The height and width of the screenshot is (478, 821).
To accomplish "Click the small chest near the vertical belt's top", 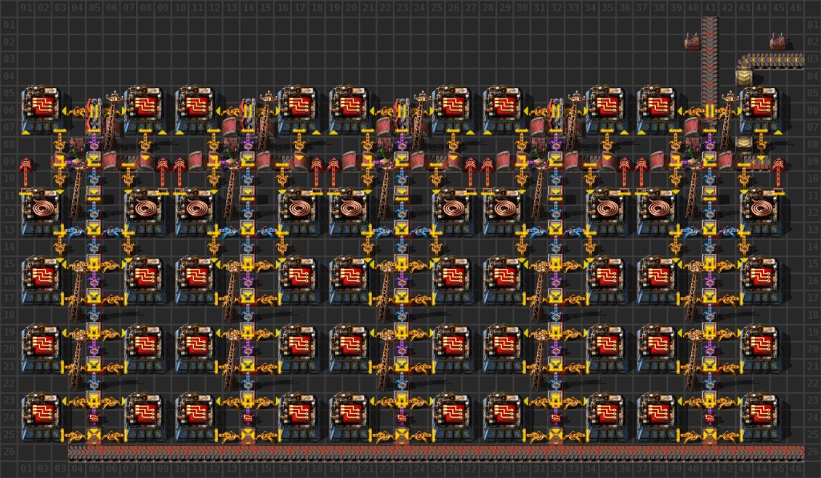I will pos(691,40).
